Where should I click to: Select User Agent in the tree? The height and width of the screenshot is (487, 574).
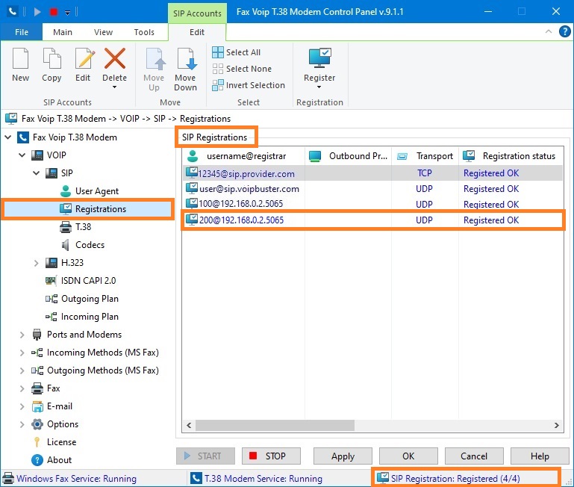pyautogui.click(x=90, y=191)
